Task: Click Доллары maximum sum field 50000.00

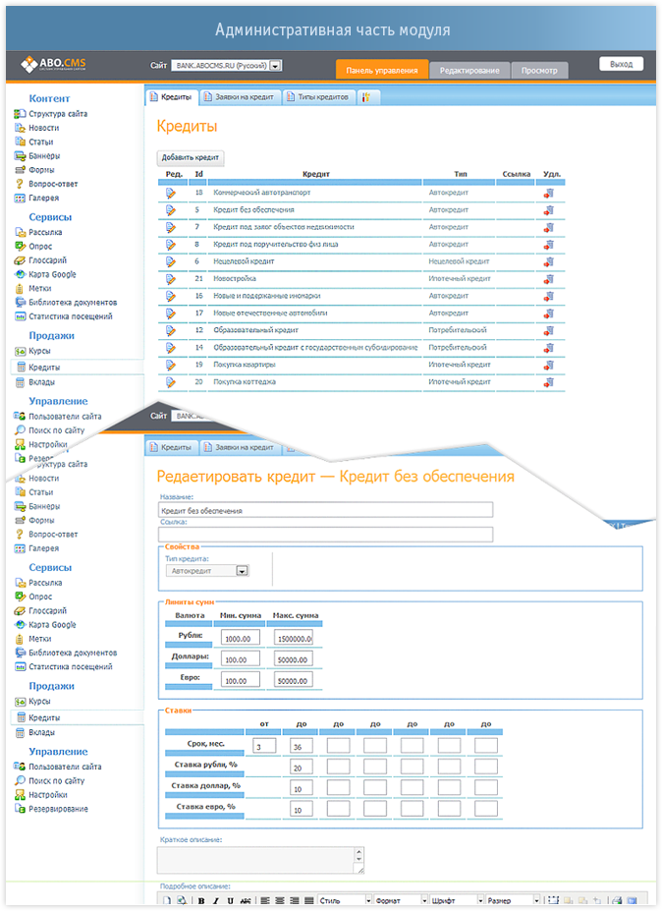Action: click(294, 658)
